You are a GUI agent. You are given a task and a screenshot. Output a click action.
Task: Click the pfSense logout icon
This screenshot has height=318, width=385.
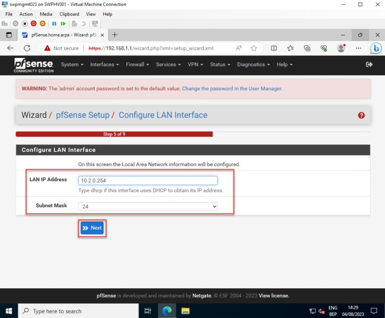coord(369,65)
